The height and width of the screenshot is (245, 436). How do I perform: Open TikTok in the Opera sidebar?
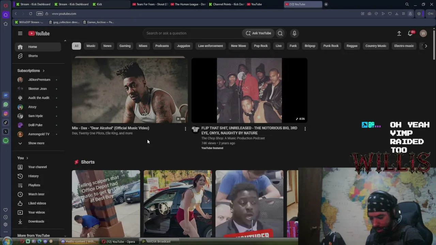[5, 122]
